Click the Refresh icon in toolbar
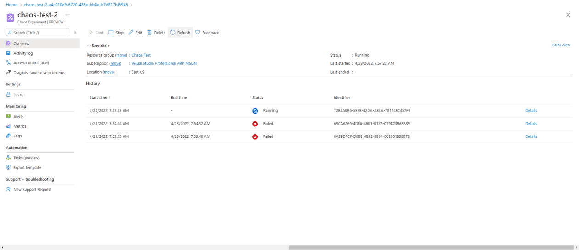 (x=173, y=33)
